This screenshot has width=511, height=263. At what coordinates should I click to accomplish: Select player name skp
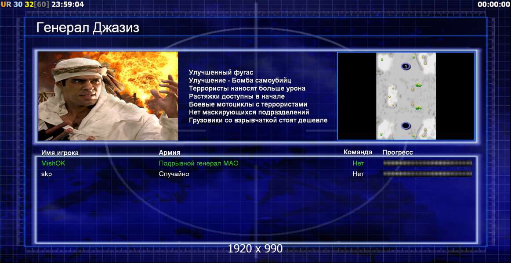coord(47,174)
